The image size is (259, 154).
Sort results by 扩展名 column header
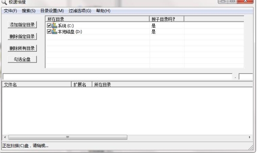tap(81, 85)
